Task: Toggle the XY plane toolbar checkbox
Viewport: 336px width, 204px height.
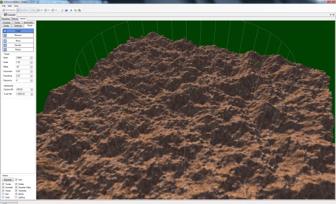Action: click(x=47, y=10)
